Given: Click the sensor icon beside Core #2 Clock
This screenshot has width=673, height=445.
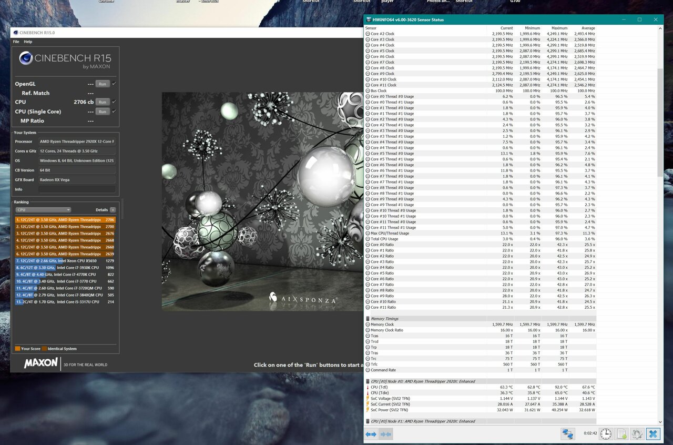Looking at the screenshot, I should click(368, 34).
